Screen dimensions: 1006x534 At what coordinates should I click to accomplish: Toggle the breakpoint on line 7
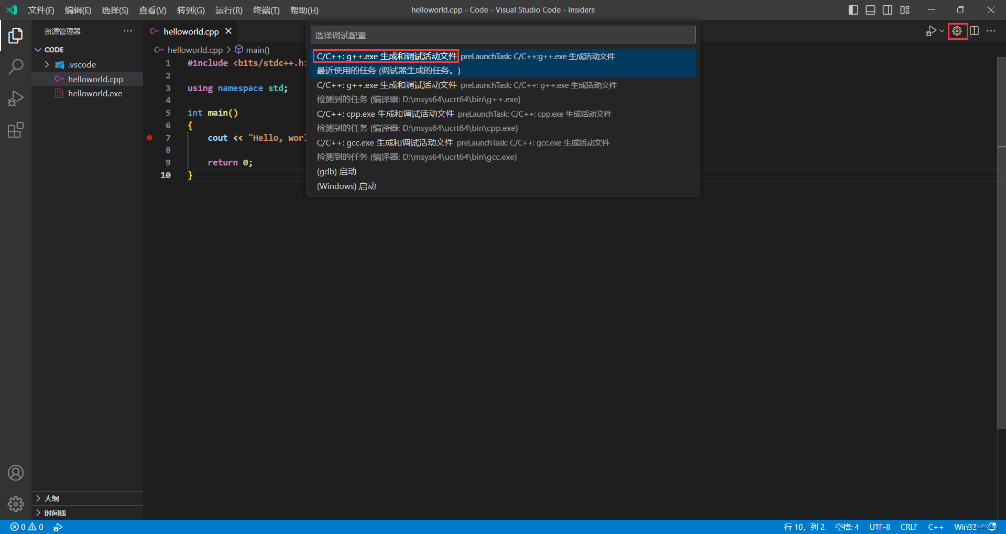[149, 138]
